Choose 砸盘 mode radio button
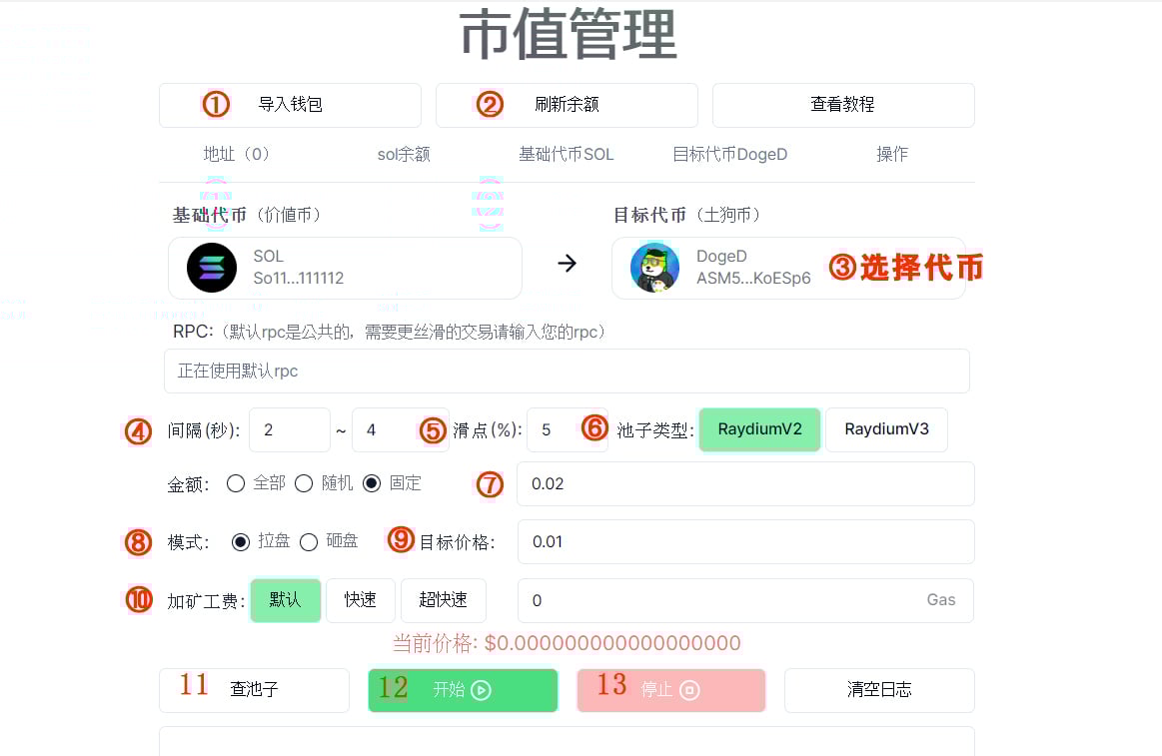Screen dimensions: 1162x756 coord(309,542)
